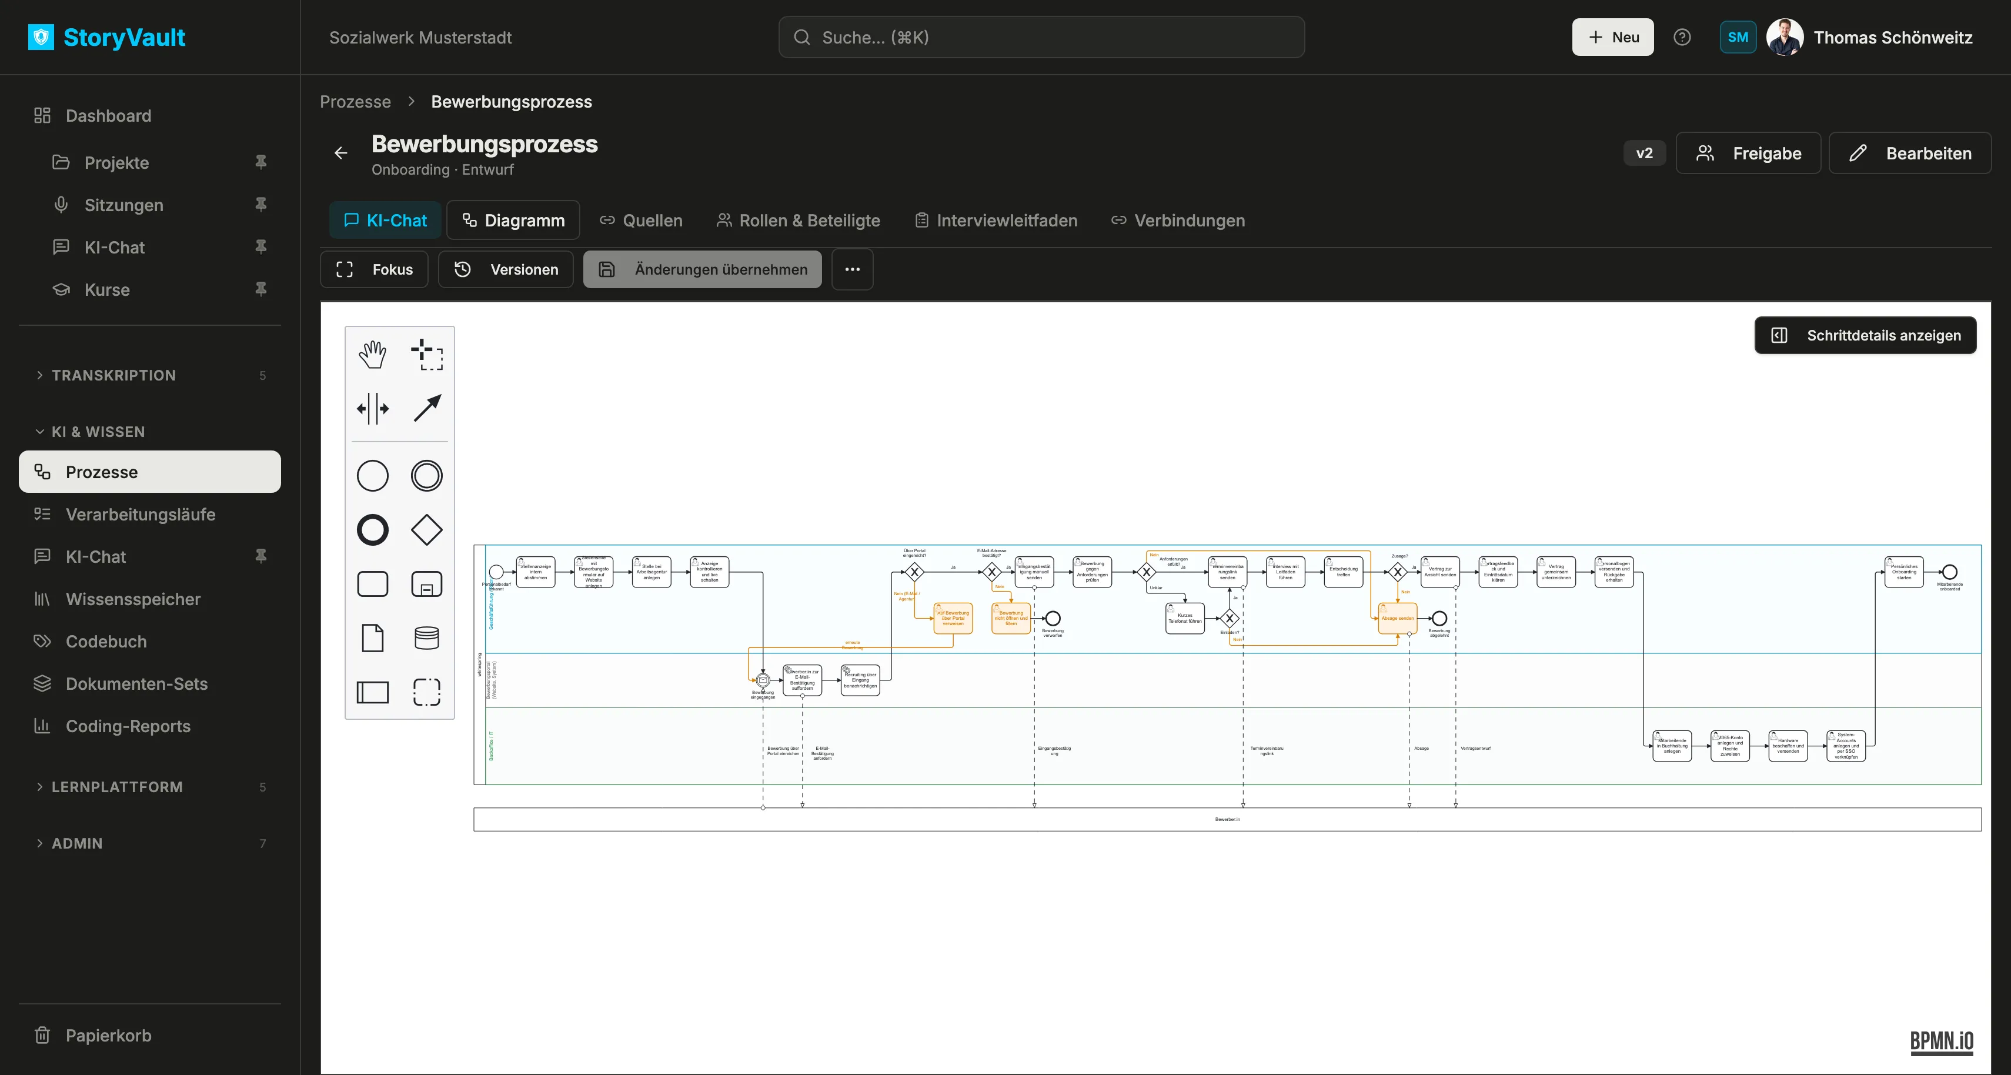Viewport: 2011px width, 1075px height.
Task: Open the three-dots more options menu
Action: (853, 269)
